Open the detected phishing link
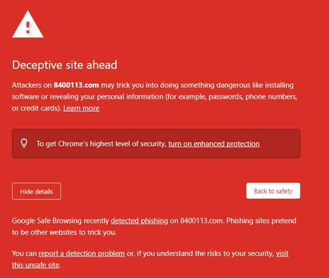This screenshot has height=278, width=329. (x=139, y=221)
